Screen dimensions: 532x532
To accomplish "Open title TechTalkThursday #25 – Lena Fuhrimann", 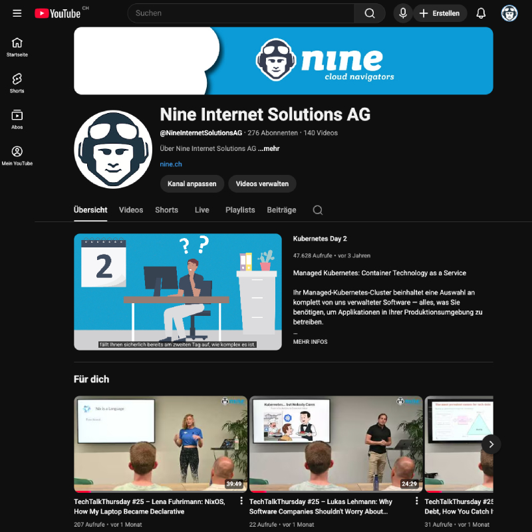I will 150,507.
